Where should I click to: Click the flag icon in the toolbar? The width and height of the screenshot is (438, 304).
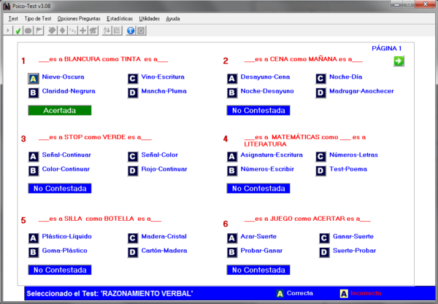[39, 31]
